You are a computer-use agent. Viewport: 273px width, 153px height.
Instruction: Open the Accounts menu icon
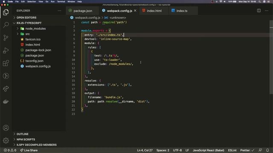click(6, 128)
